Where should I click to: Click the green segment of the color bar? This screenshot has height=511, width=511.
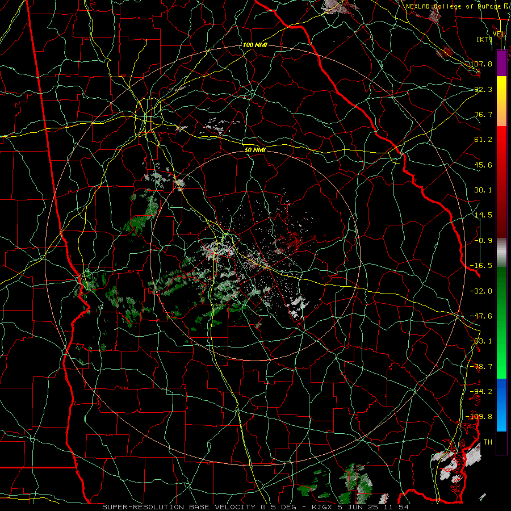tap(501, 322)
